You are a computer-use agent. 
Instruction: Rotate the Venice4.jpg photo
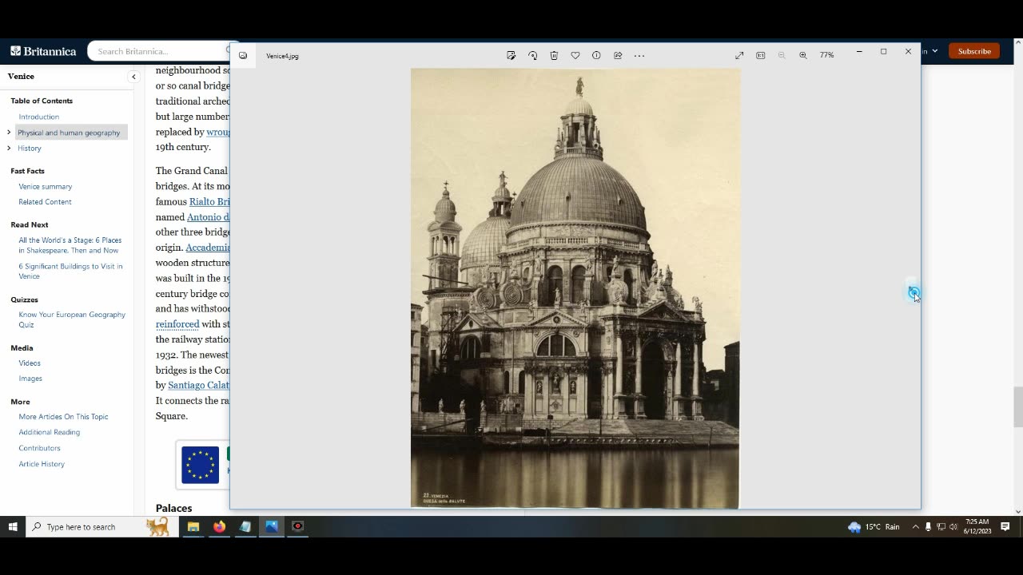coord(532,55)
